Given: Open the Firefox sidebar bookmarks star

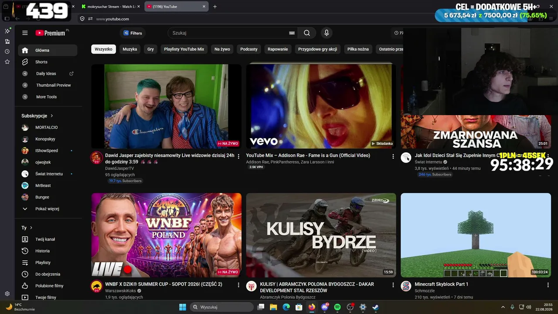Looking at the screenshot, I should pos(7,62).
